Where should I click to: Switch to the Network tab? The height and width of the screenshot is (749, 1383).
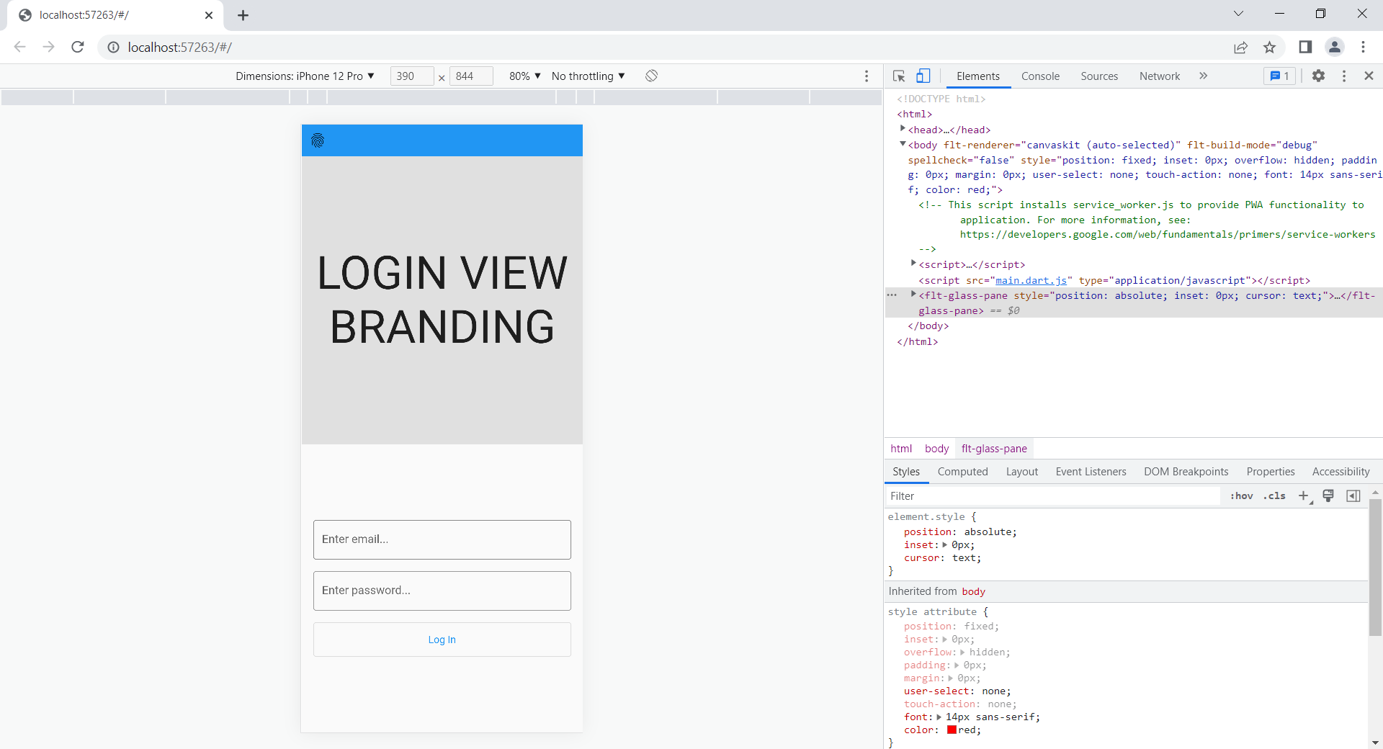(1160, 76)
